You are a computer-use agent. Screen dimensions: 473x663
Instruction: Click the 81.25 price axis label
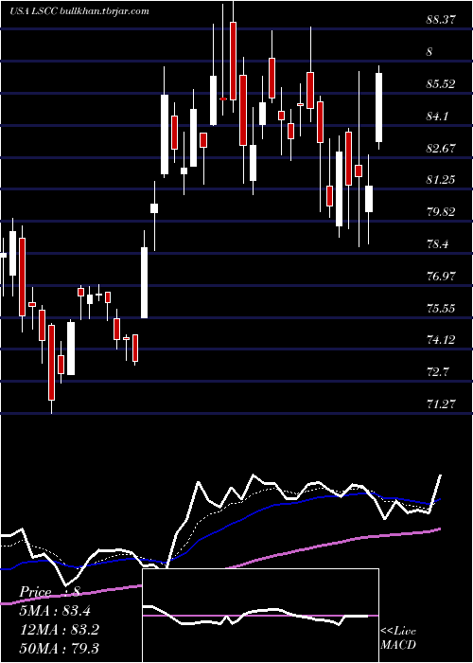[x=441, y=180]
